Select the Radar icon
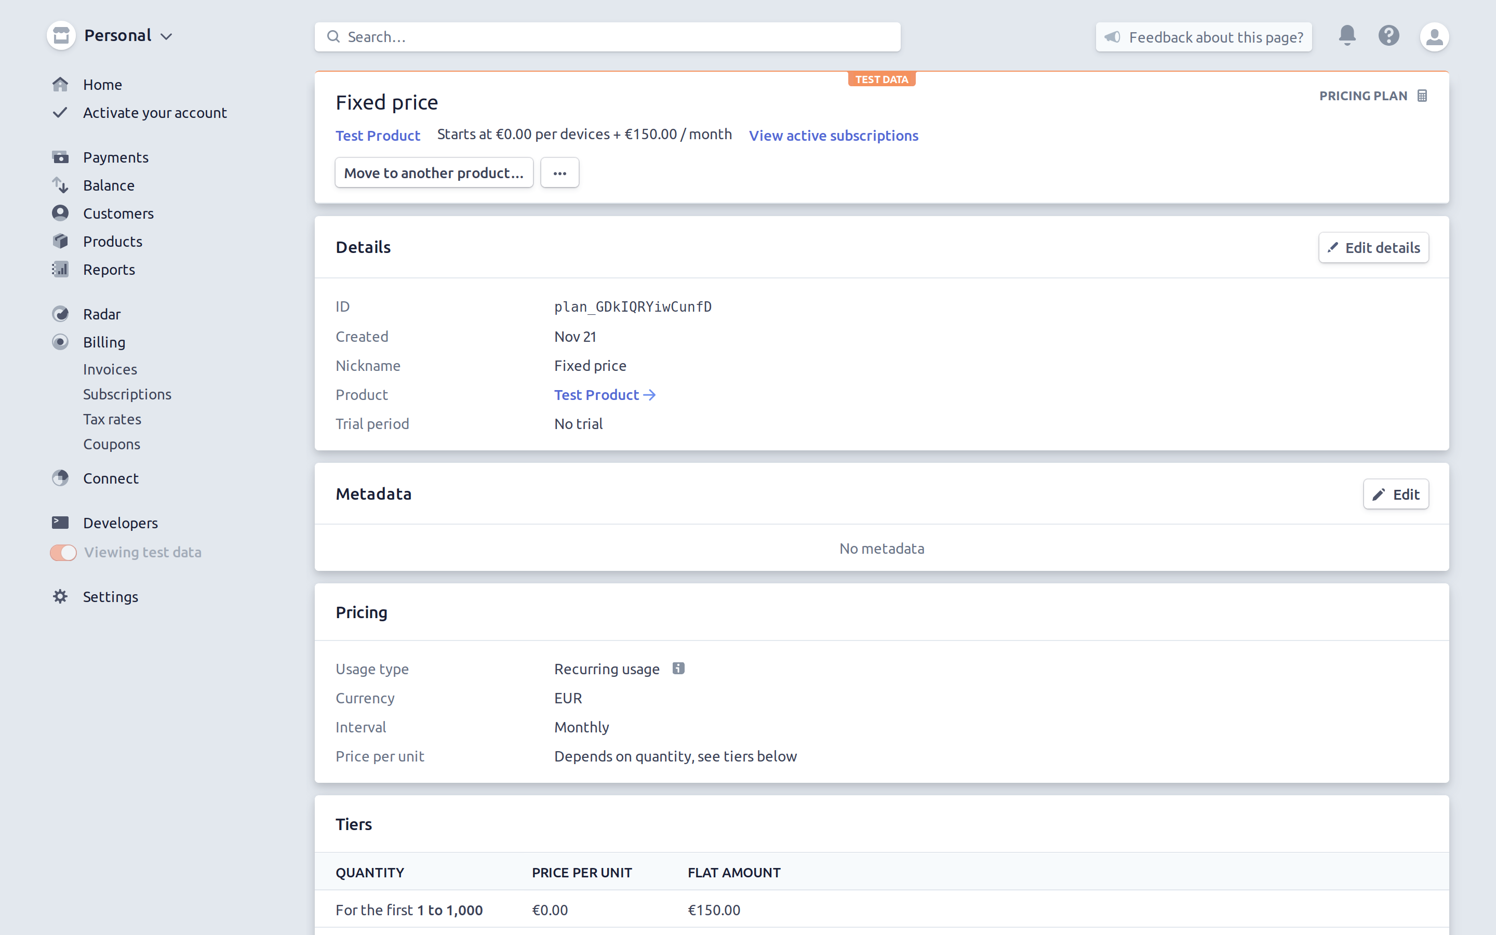Image resolution: width=1496 pixels, height=935 pixels. coord(61,314)
